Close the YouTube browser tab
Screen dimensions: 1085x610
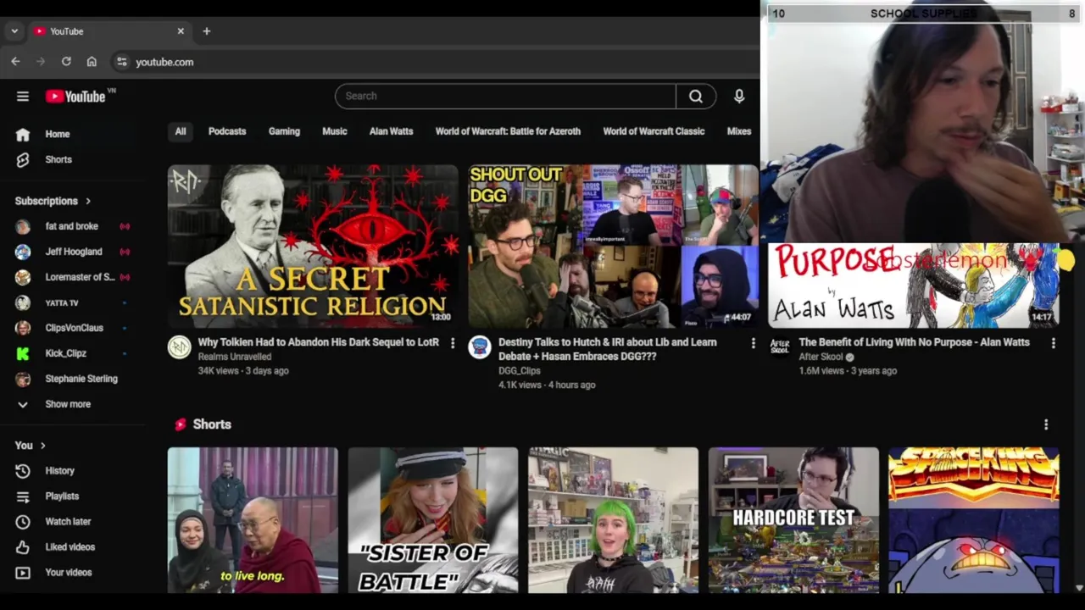[181, 31]
